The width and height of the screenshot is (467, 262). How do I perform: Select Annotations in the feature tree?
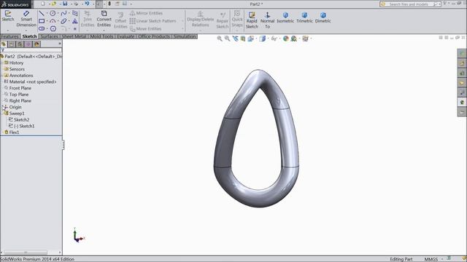(x=21, y=76)
